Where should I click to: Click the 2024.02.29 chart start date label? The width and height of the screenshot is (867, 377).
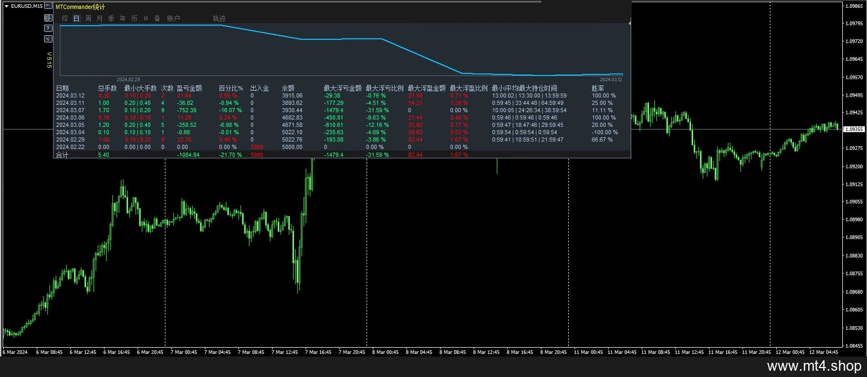[x=128, y=80]
